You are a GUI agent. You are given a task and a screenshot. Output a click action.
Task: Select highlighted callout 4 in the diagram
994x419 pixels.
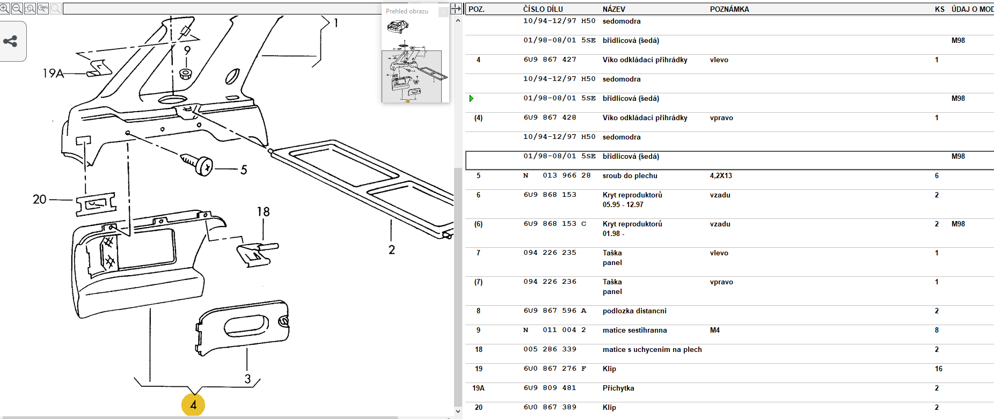pos(193,405)
